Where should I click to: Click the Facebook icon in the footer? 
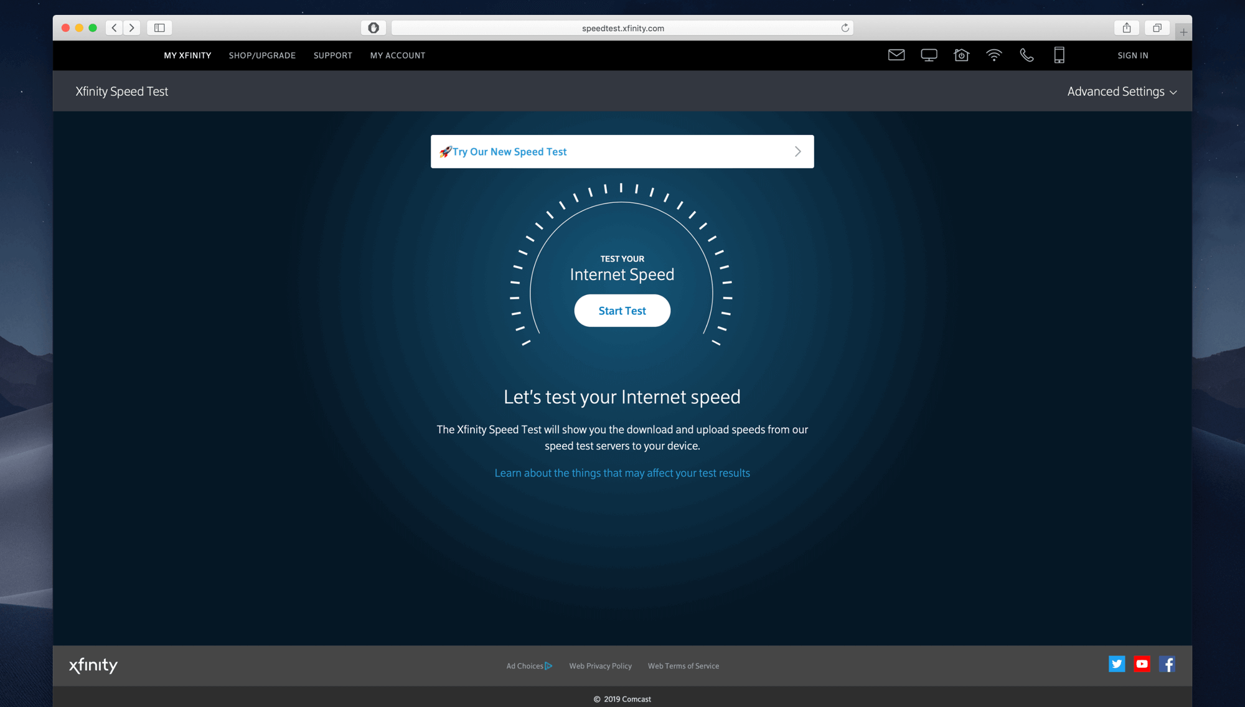click(1167, 664)
